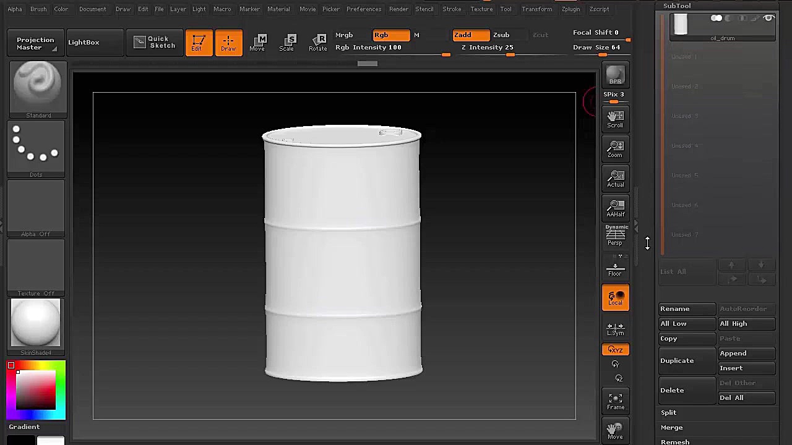Select the Move tool in the top toolbar

(x=259, y=42)
